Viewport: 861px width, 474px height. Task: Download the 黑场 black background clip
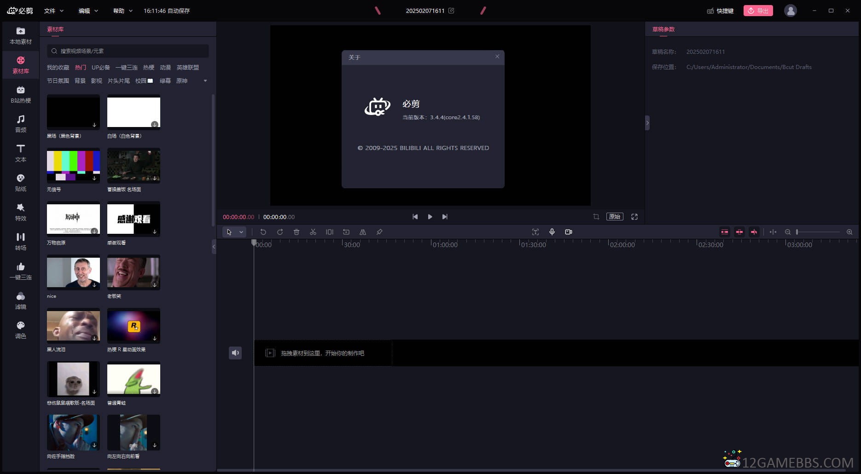[94, 125]
